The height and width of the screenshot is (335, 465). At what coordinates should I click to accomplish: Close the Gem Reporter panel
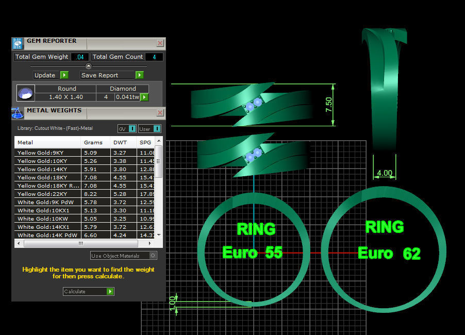[x=160, y=43]
